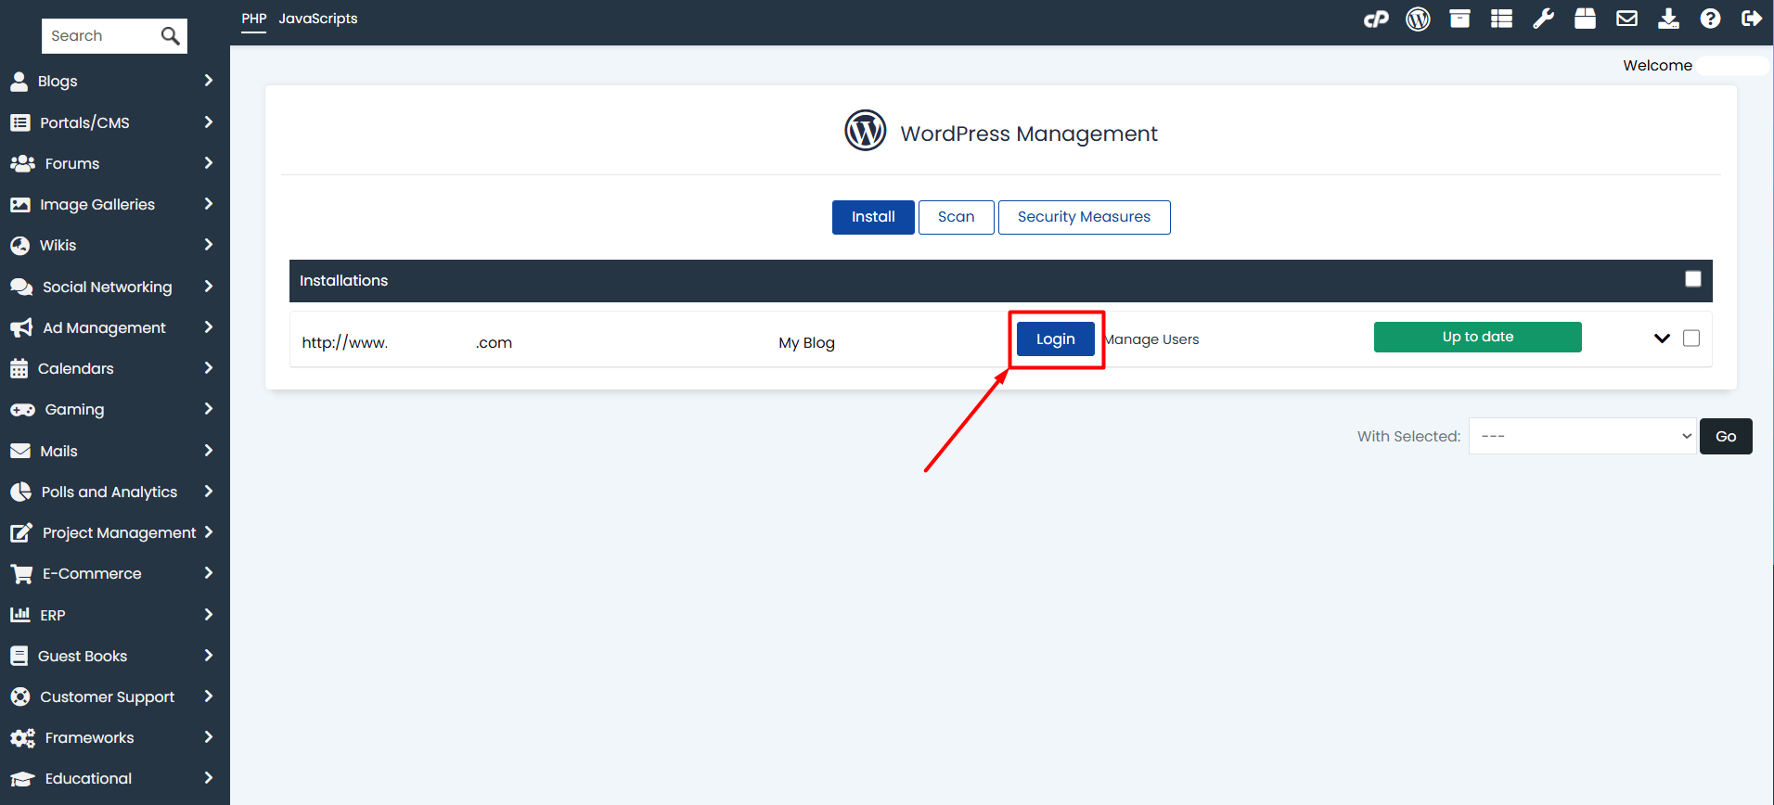Screen dimensions: 1774x805
Task: Open the question mark help icon
Action: coord(1710,19)
